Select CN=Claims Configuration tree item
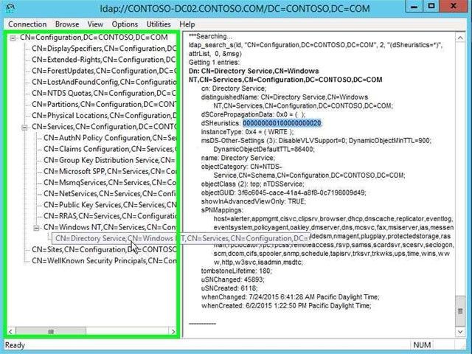The height and width of the screenshot is (354, 472). (x=110, y=149)
